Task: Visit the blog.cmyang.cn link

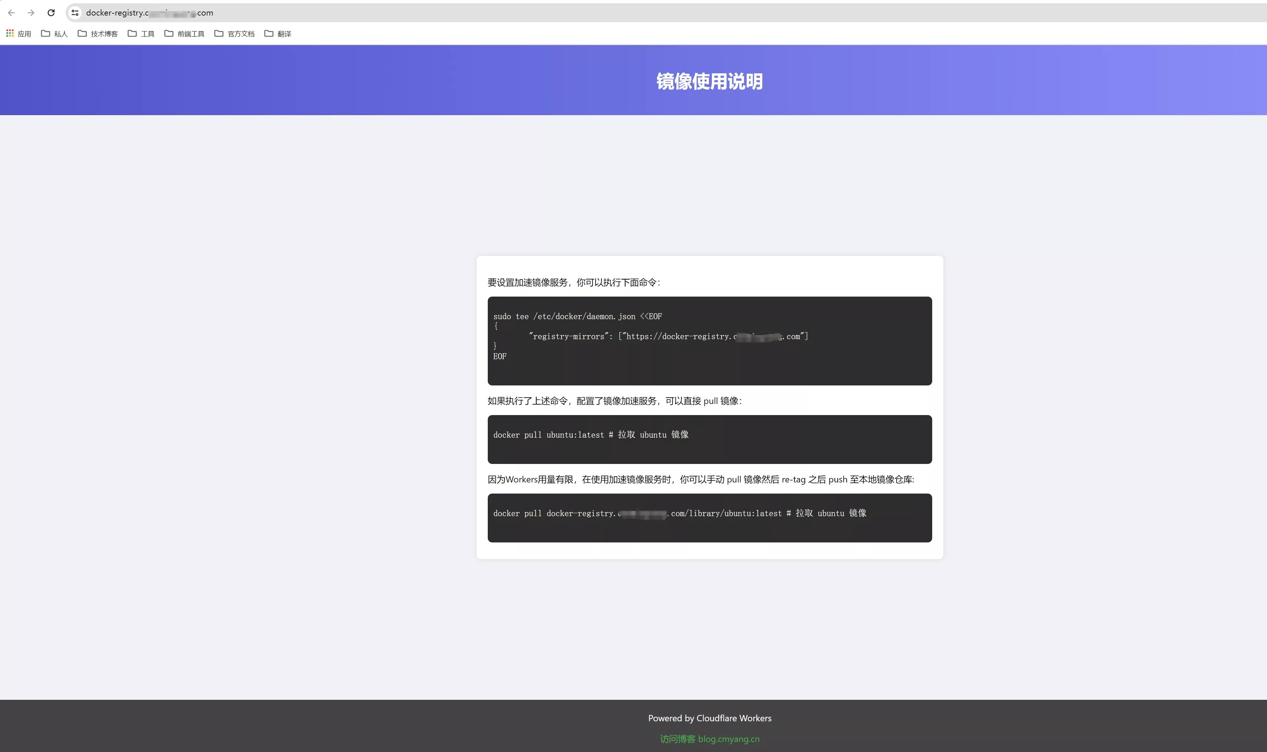Action: [x=709, y=739]
